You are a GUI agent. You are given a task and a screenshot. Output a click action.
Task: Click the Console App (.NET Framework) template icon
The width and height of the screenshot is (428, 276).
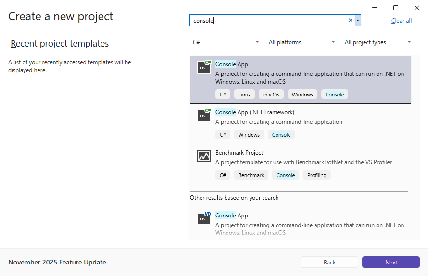tap(204, 115)
